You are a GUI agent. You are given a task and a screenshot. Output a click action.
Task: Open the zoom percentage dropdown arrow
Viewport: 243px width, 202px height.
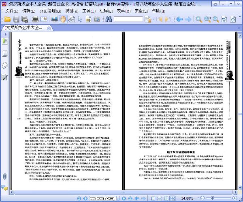coord(198,198)
